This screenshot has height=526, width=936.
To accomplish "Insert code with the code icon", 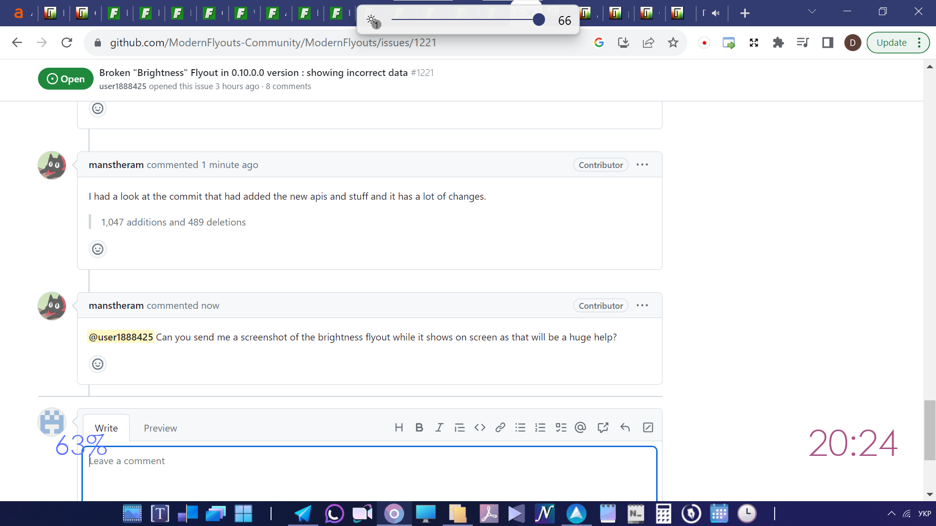I will (480, 428).
